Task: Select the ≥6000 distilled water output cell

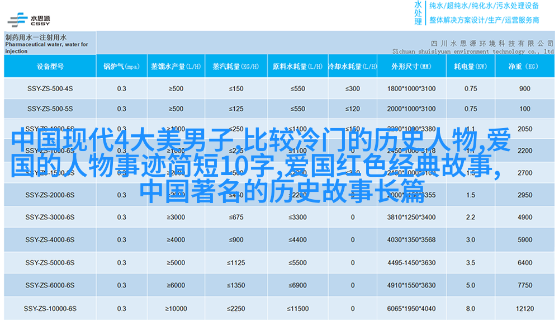Action: click(176, 285)
